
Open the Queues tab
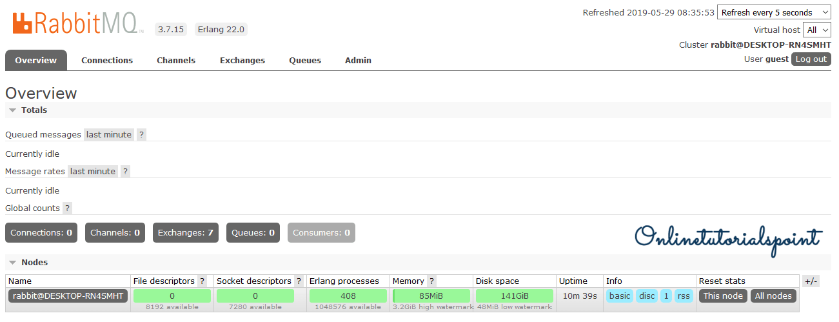point(305,60)
